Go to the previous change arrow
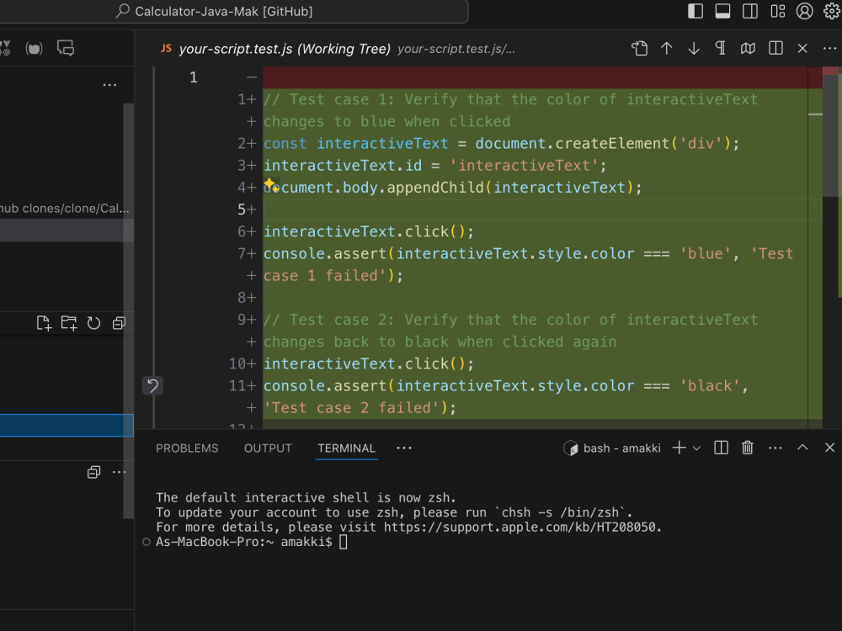 pyautogui.click(x=666, y=49)
